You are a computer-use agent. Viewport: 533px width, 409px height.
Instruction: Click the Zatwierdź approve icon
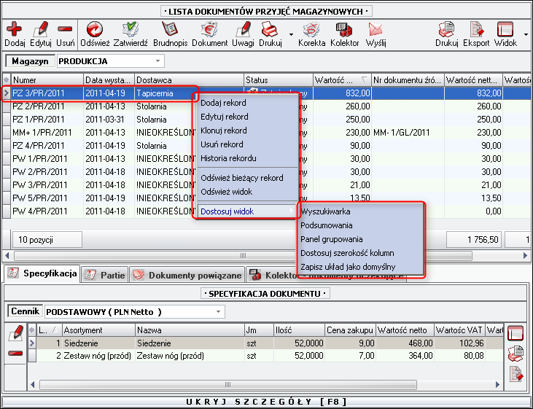click(131, 30)
